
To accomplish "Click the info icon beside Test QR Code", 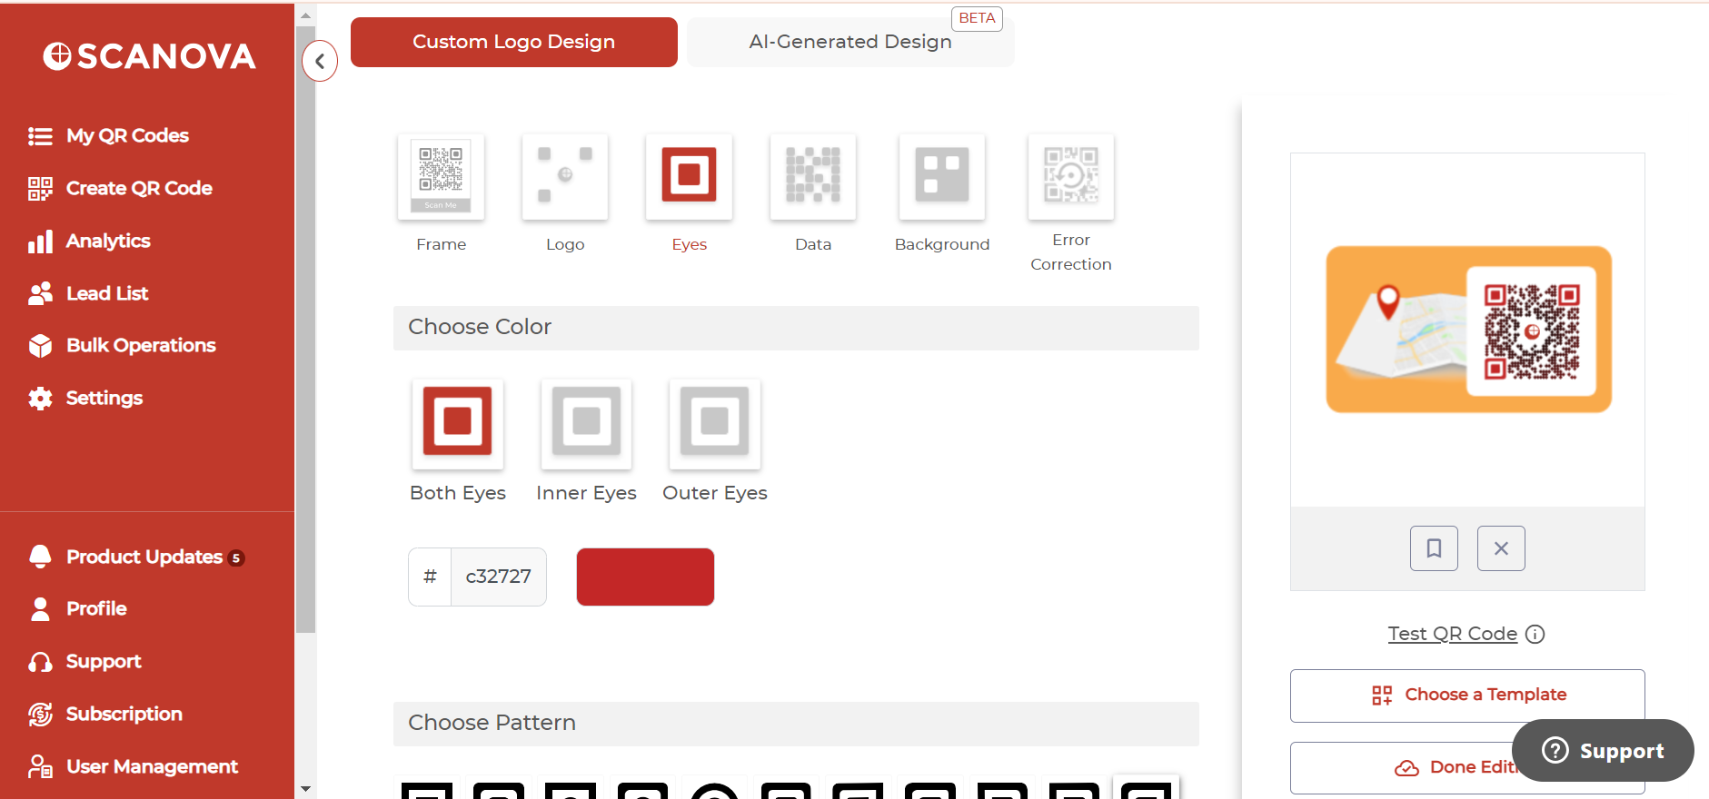I will (x=1535, y=634).
